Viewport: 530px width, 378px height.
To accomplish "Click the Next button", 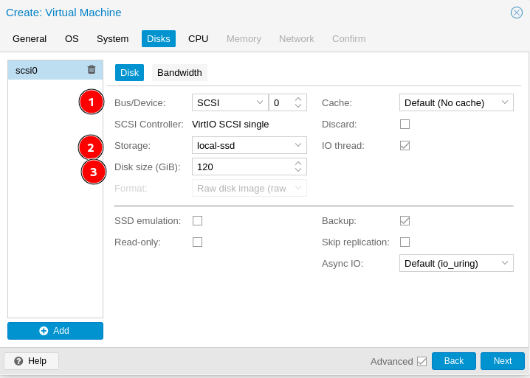I will [502, 361].
